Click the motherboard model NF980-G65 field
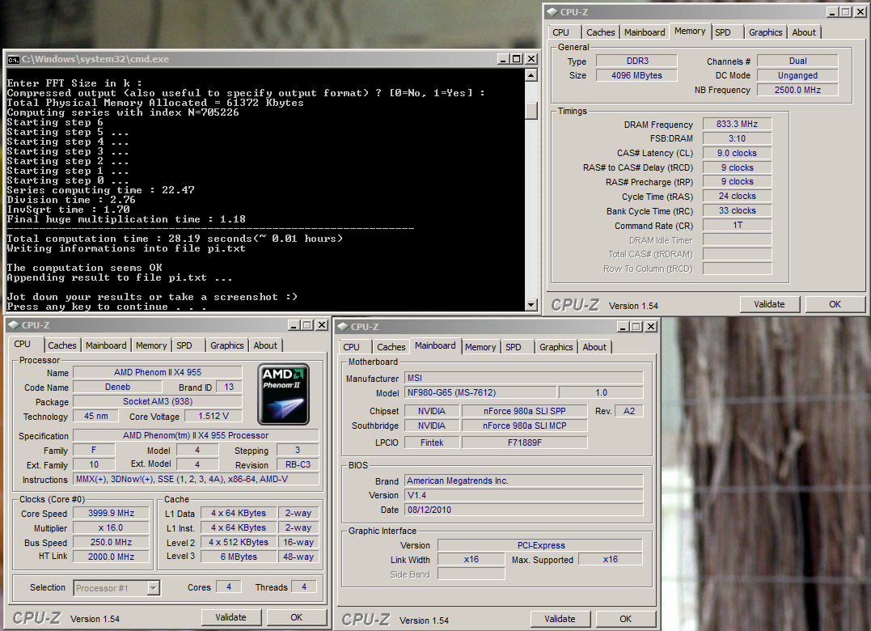Image resolution: width=871 pixels, height=631 pixels. click(x=480, y=392)
